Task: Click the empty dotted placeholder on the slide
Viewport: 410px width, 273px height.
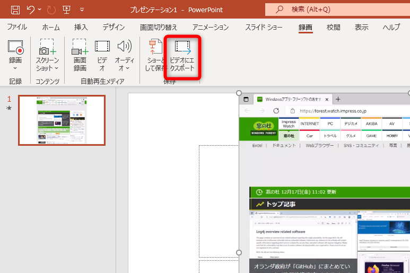Action: [x=219, y=201]
